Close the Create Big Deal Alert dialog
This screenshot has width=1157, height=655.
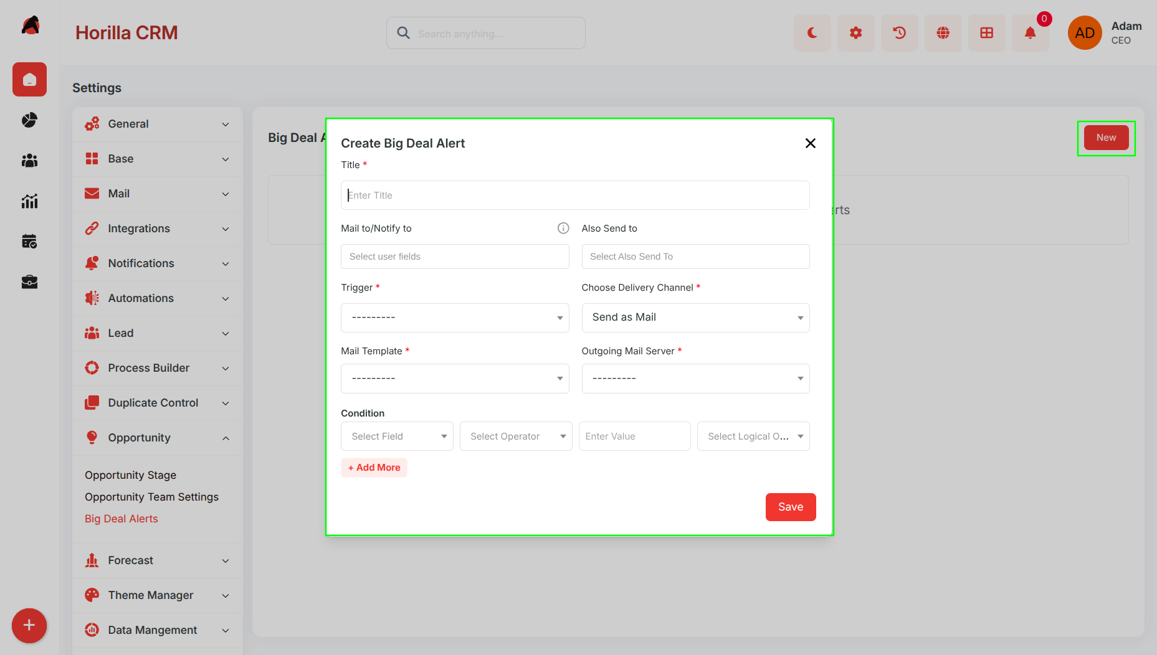810,143
